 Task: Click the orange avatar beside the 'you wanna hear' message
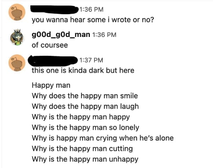click(x=16, y=13)
